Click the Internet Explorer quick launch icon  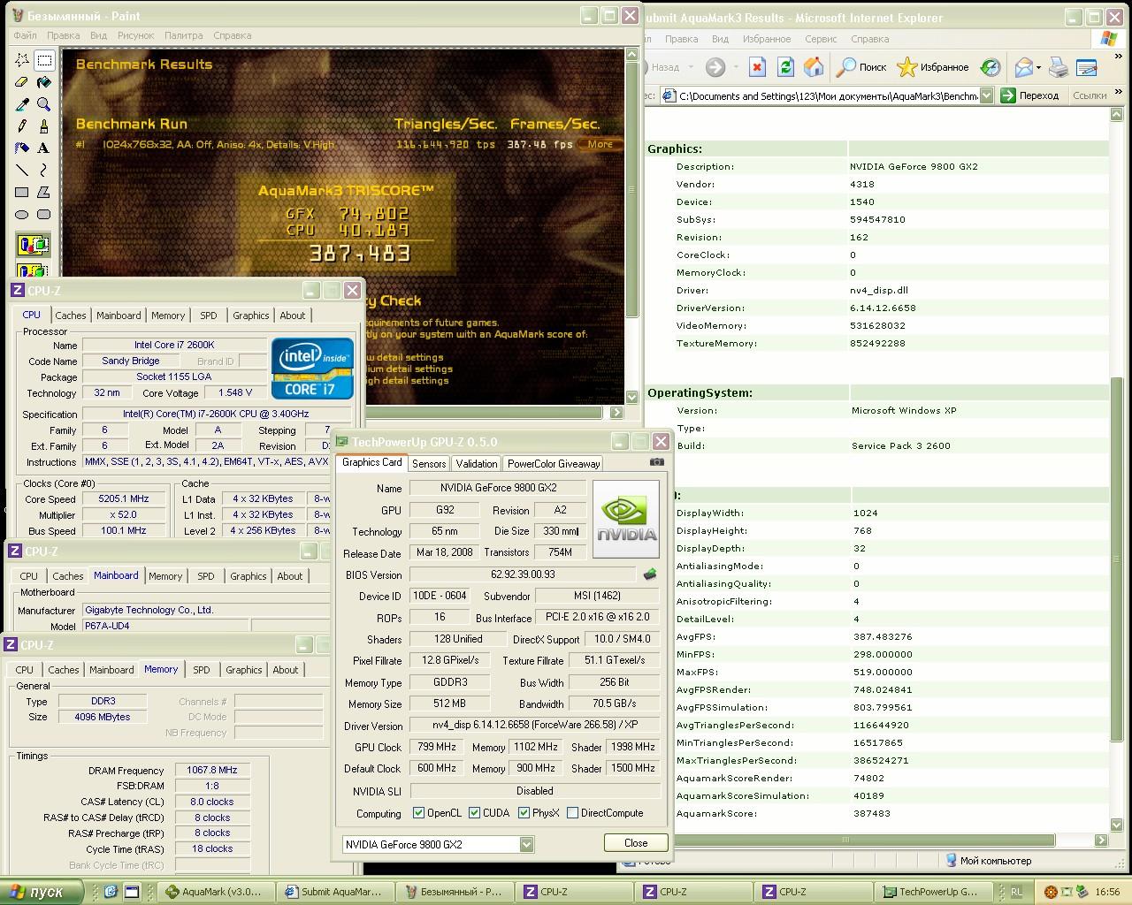pos(111,892)
